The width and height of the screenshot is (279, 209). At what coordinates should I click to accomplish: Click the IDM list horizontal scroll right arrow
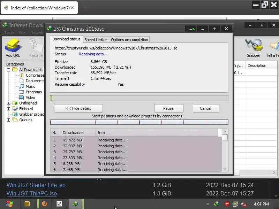pyautogui.click(x=274, y=172)
